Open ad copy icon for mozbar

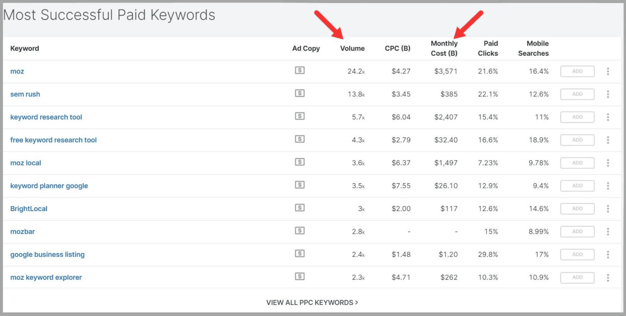click(300, 231)
